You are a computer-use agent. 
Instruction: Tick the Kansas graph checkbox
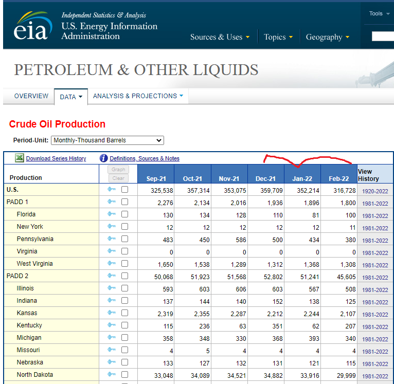click(x=124, y=313)
